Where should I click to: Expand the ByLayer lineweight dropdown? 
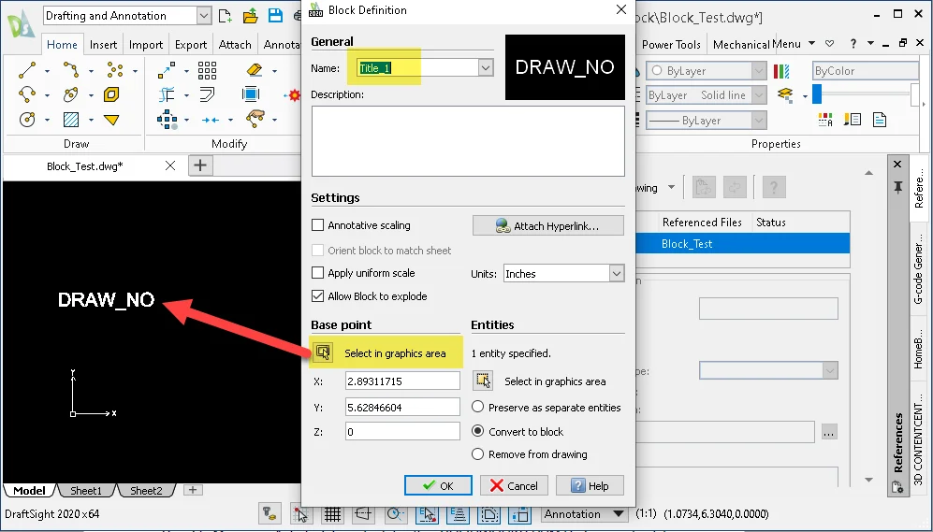[758, 120]
